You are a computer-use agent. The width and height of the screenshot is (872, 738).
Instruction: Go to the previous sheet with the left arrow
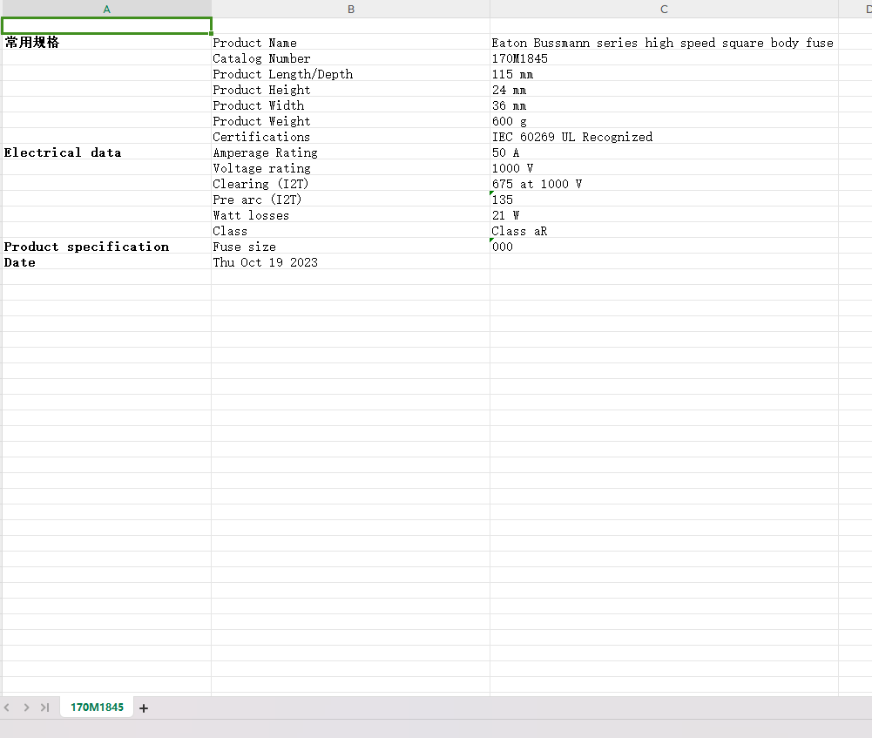pyautogui.click(x=7, y=708)
